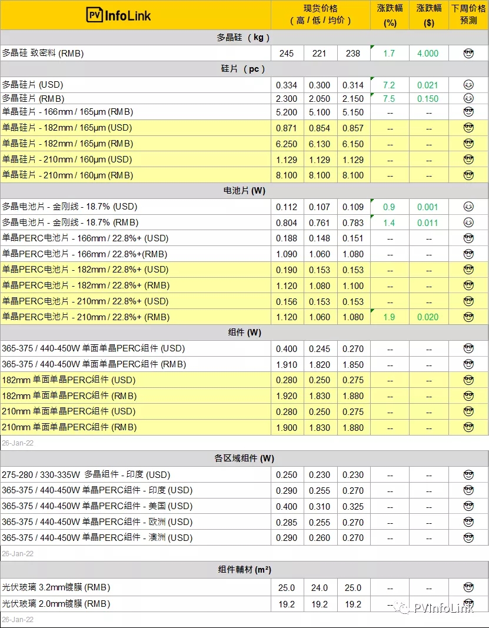Click the 4.000 dollar change value
This screenshot has width=489, height=628.
(x=428, y=54)
